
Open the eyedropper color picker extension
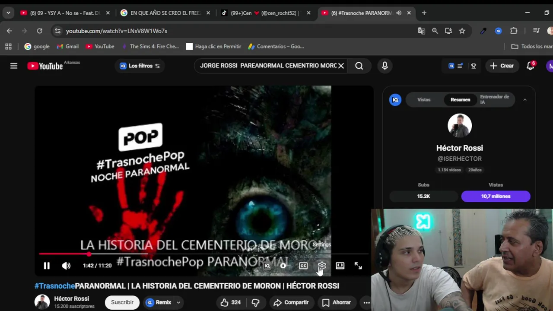click(x=483, y=31)
